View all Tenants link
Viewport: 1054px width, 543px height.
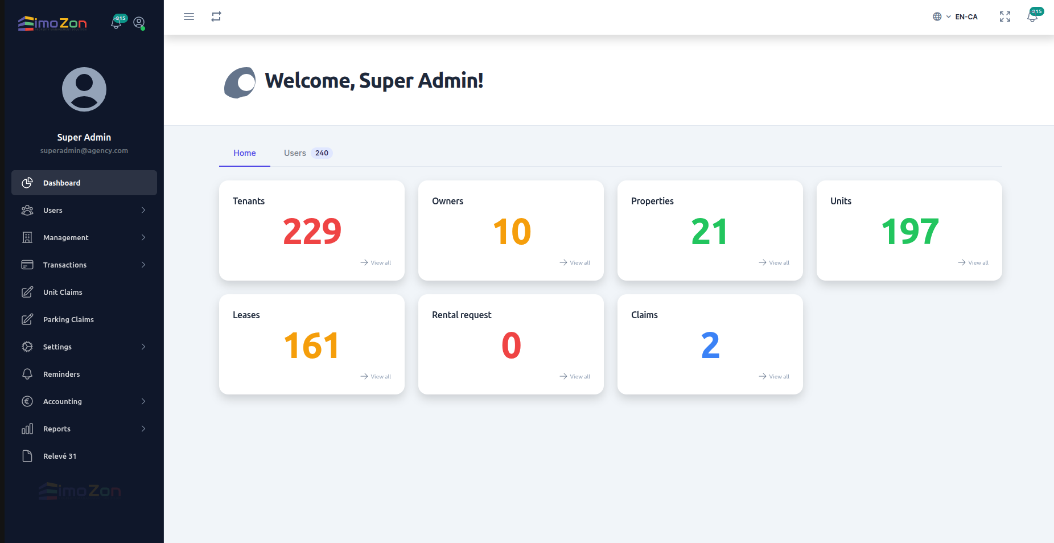click(x=376, y=262)
